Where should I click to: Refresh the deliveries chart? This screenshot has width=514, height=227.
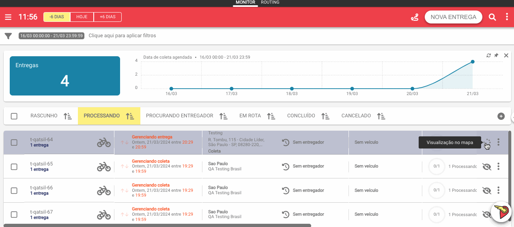[x=489, y=55]
